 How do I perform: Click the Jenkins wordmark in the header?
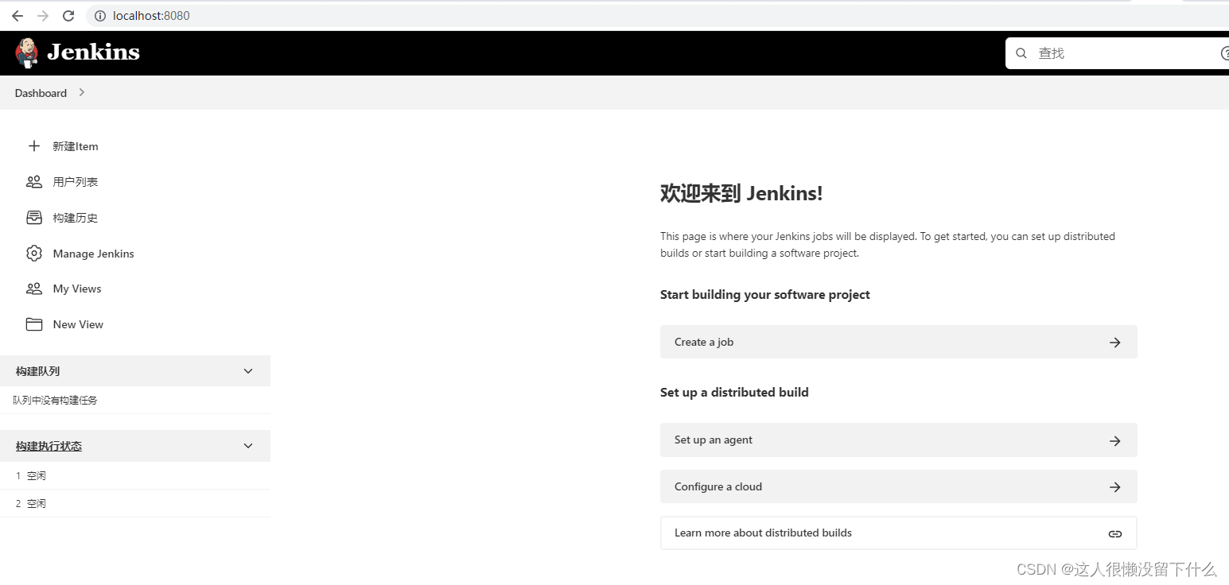pos(93,52)
